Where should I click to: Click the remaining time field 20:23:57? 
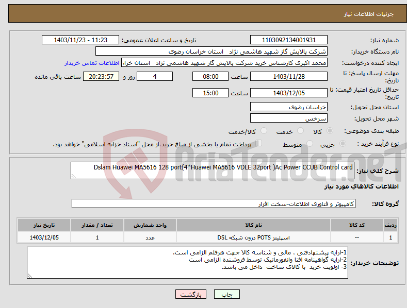(101, 76)
